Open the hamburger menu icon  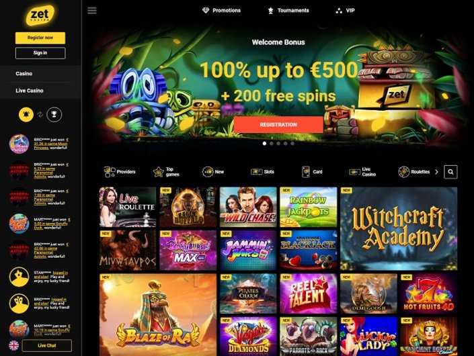(x=92, y=11)
